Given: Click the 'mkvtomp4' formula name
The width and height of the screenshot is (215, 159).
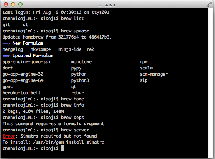Looking at the screenshot, I should coord(41,49).
